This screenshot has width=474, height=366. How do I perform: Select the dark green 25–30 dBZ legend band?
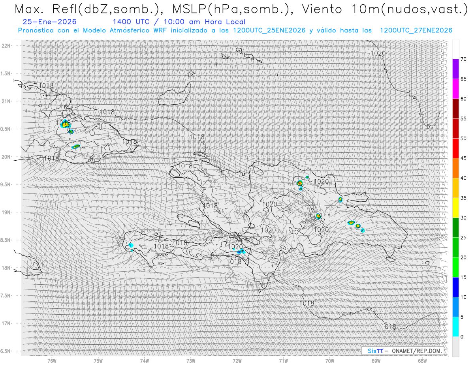point(455,227)
